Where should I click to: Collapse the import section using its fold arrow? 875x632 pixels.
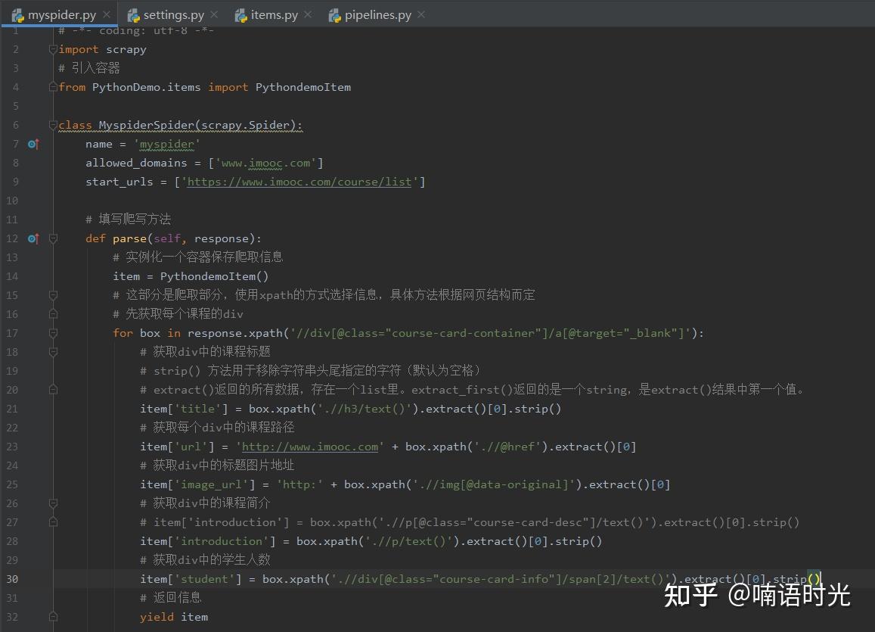(52, 48)
